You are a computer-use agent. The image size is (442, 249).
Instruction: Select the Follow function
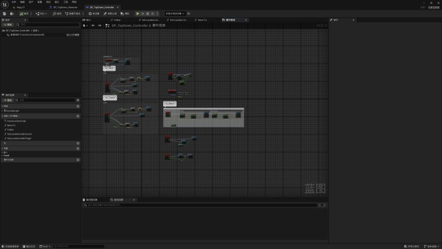(10, 130)
